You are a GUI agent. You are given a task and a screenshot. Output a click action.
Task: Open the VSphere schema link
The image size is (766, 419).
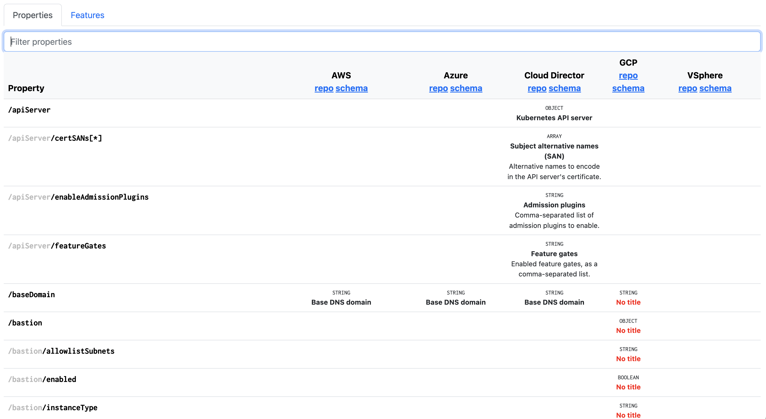tap(715, 88)
